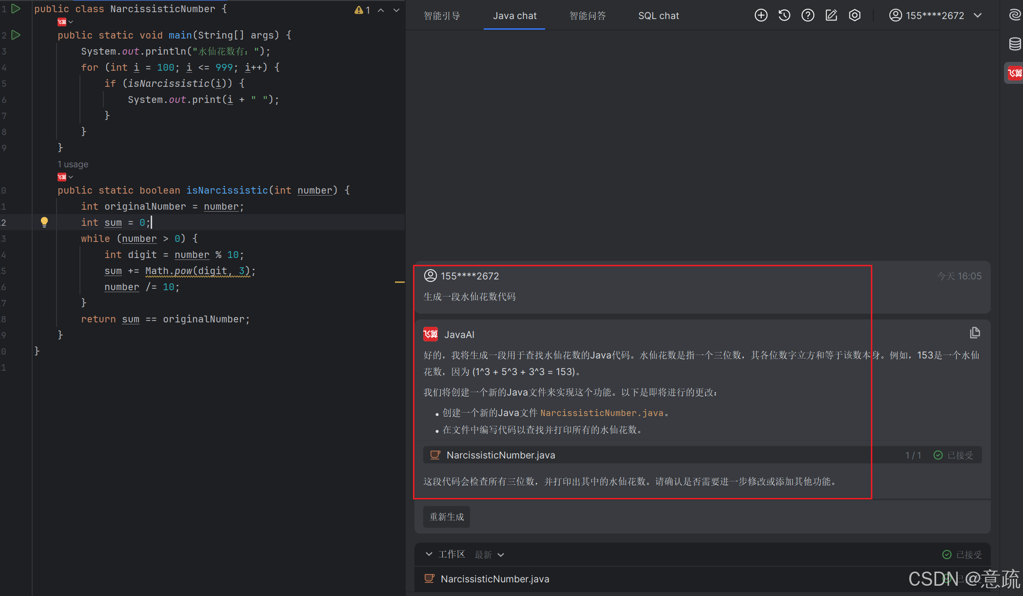Switch to the 智能问答 tab
Screen dimensions: 1023x596
(x=588, y=16)
